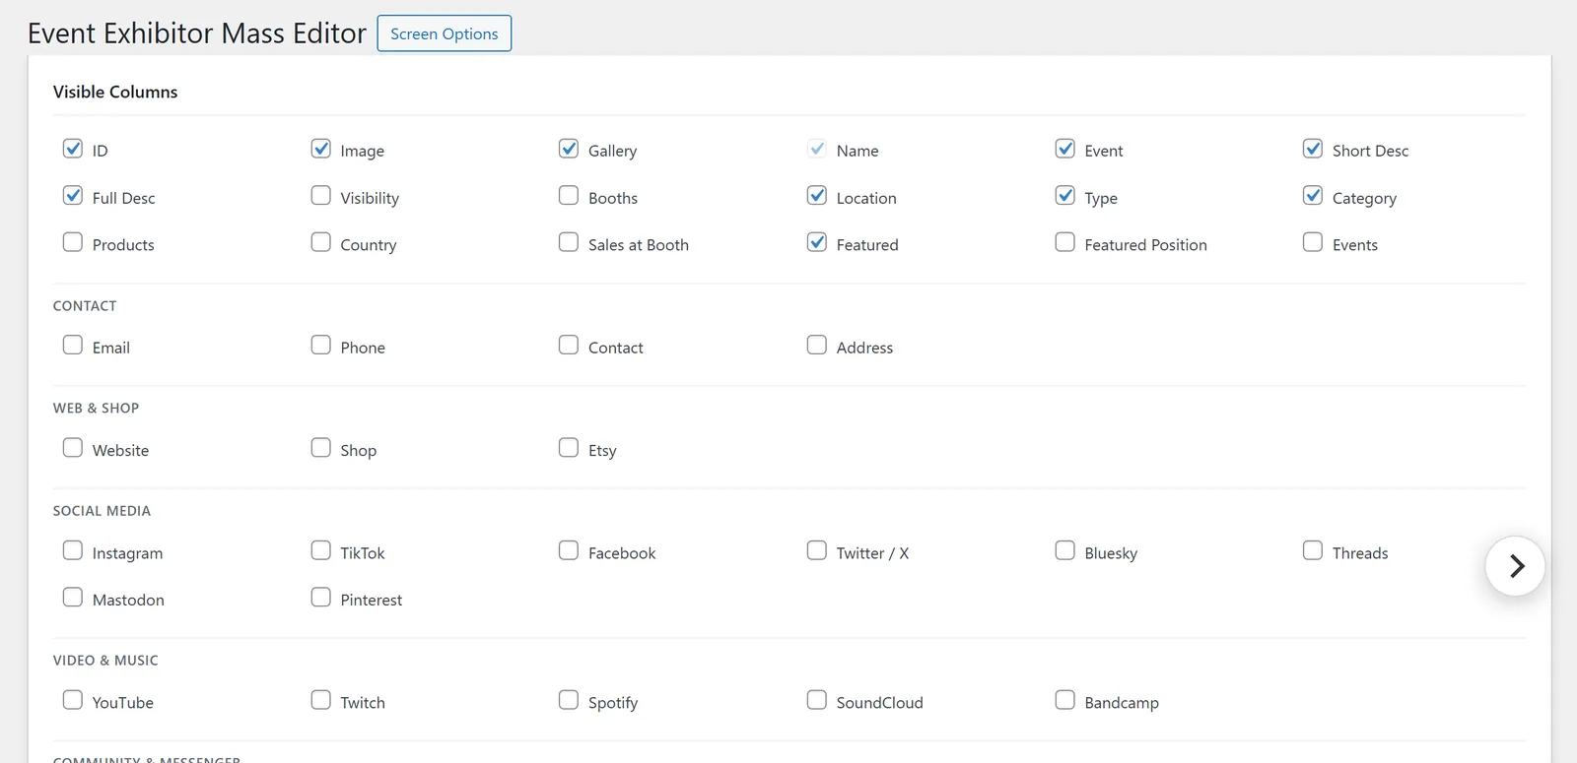The height and width of the screenshot is (763, 1577).
Task: Uncheck the Image column checkbox
Action: coord(321,149)
